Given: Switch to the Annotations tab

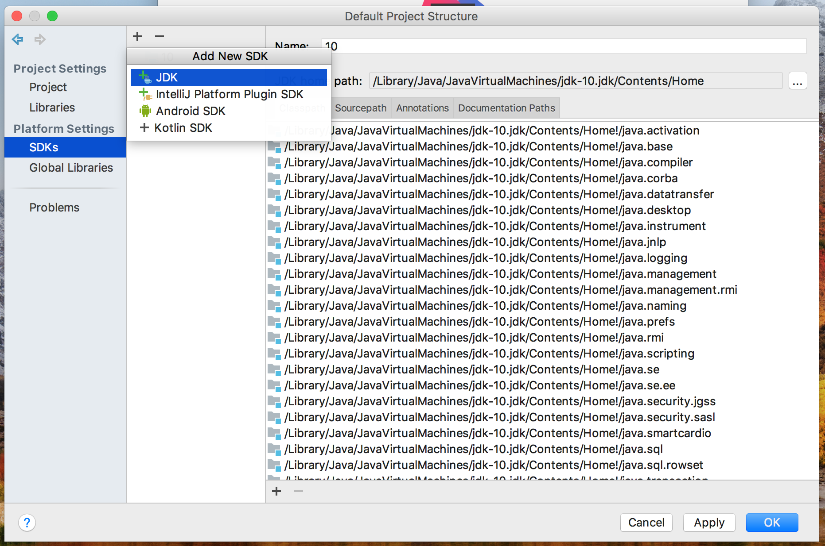Looking at the screenshot, I should tap(422, 108).
